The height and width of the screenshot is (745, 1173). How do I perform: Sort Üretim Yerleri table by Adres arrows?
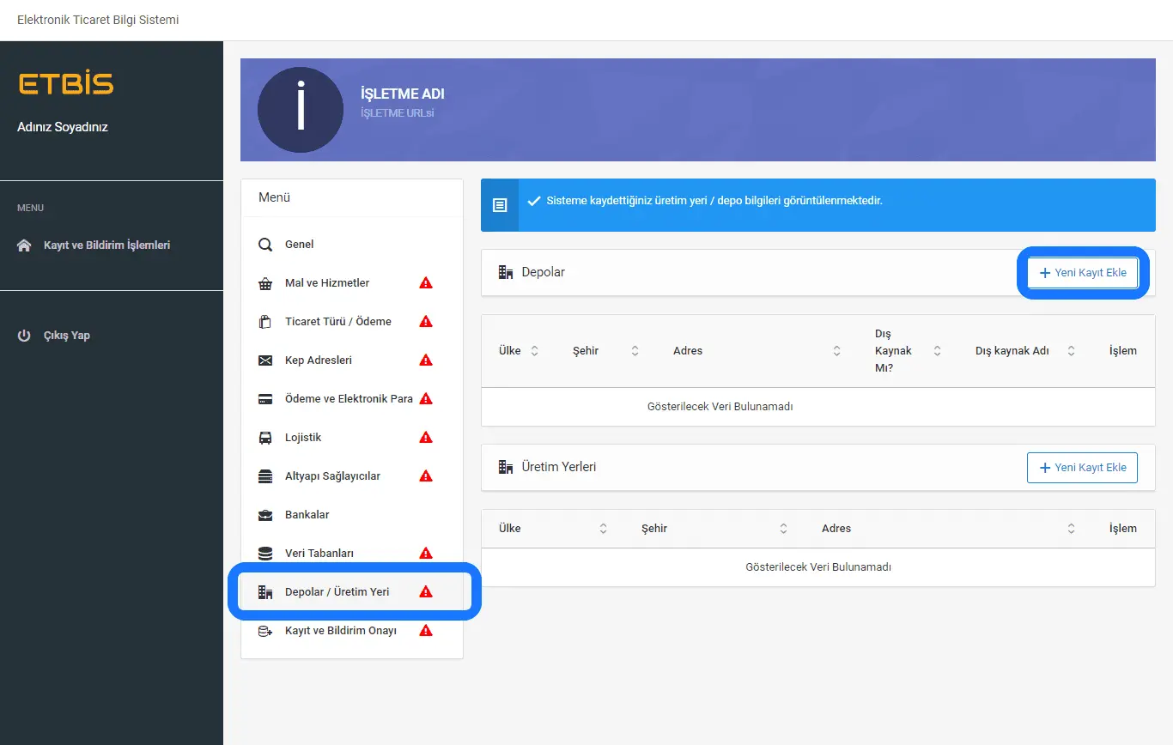click(x=1071, y=529)
